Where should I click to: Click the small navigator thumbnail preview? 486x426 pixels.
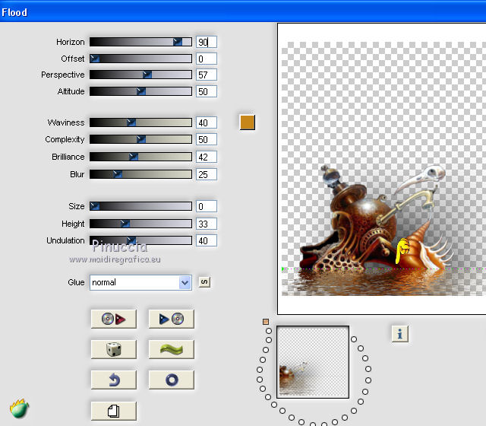313,362
